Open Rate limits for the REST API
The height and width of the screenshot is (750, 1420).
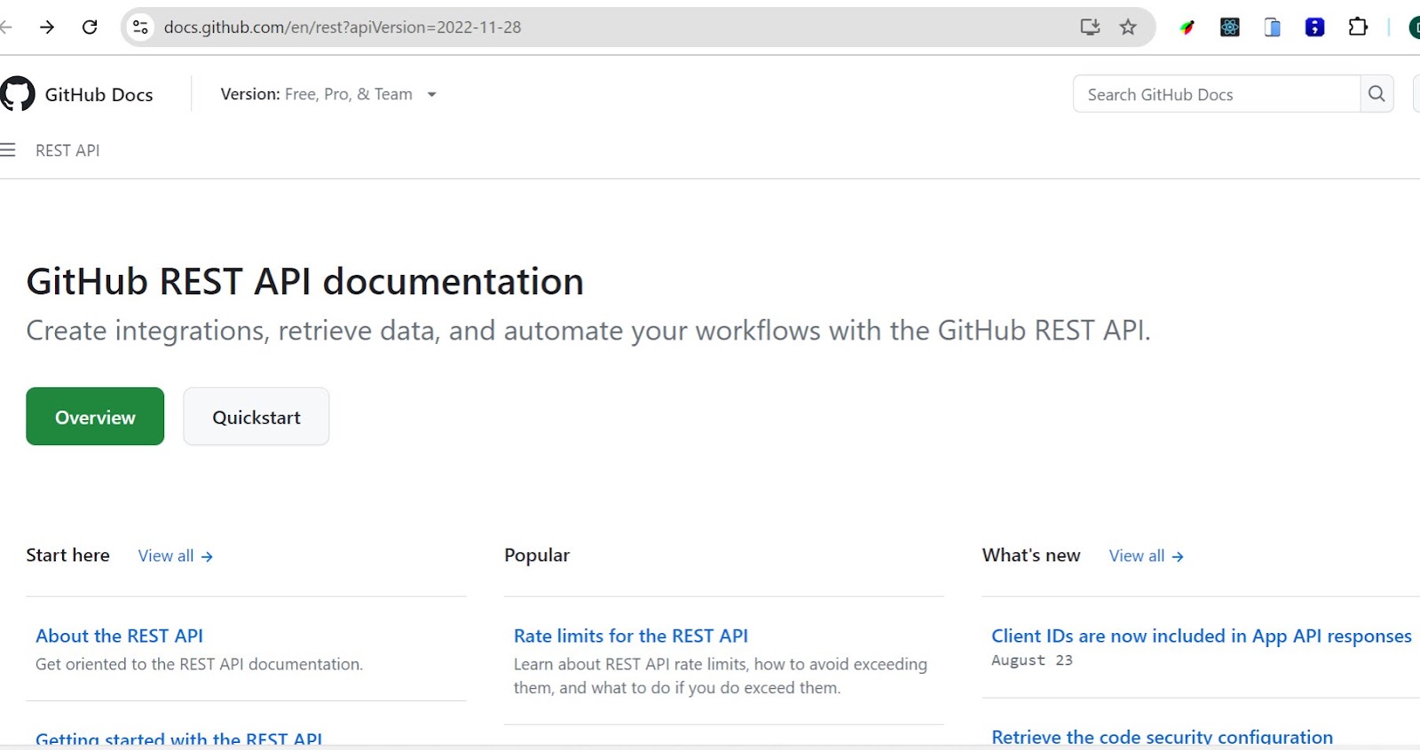click(630, 636)
